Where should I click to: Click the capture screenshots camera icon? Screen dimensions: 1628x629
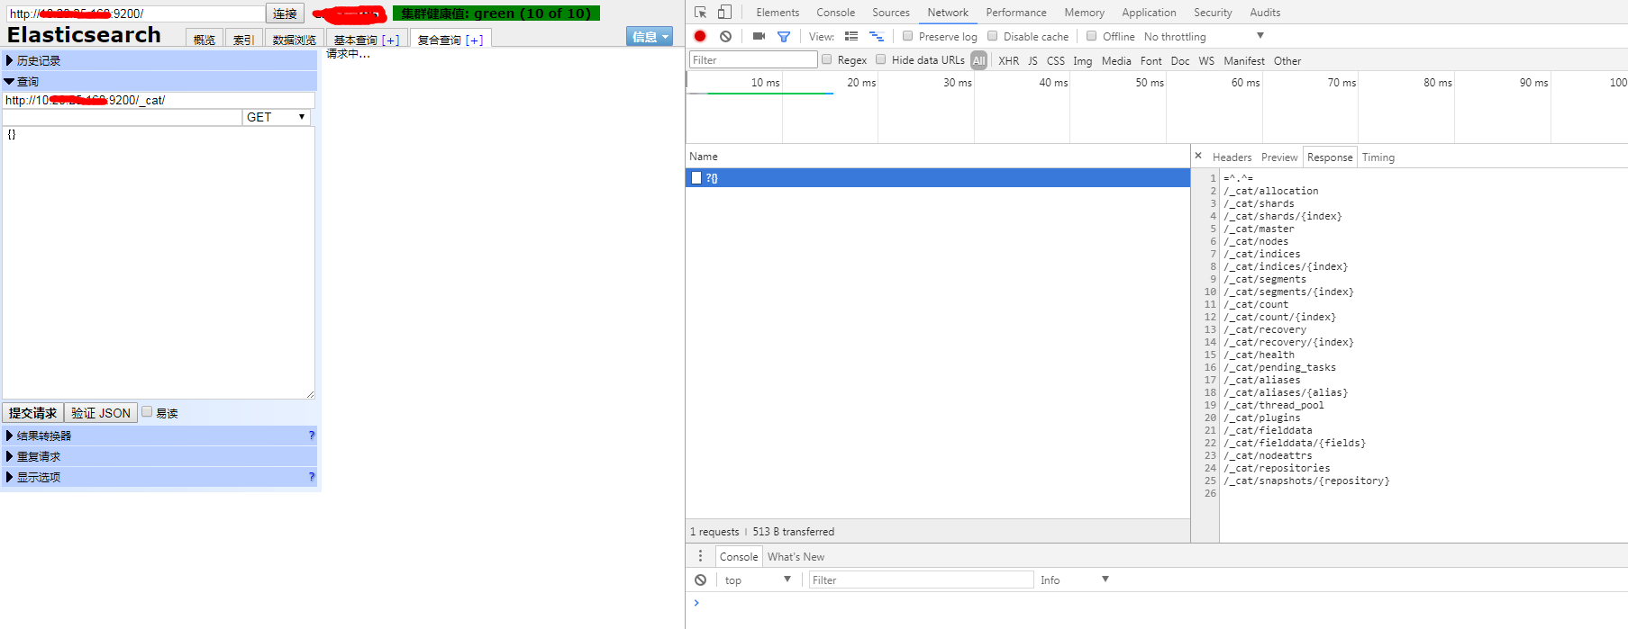tap(759, 37)
